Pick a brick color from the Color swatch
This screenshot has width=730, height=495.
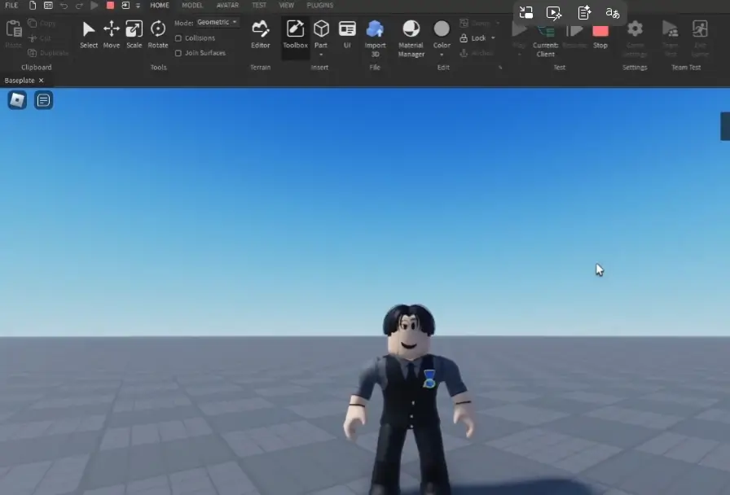[x=442, y=29]
